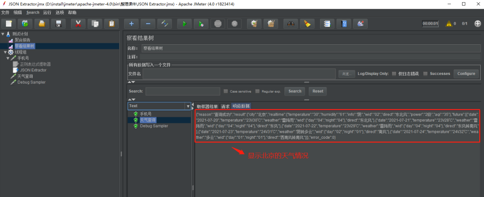This screenshot has height=197, width=484.
Task: Click the small arrows above the Text dropdown
Action: click(131, 100)
